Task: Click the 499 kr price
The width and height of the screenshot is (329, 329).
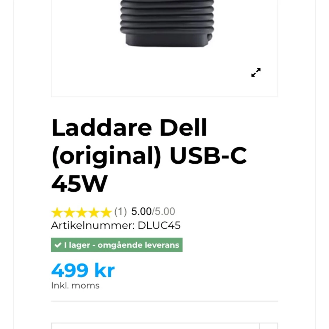Action: [x=83, y=270]
